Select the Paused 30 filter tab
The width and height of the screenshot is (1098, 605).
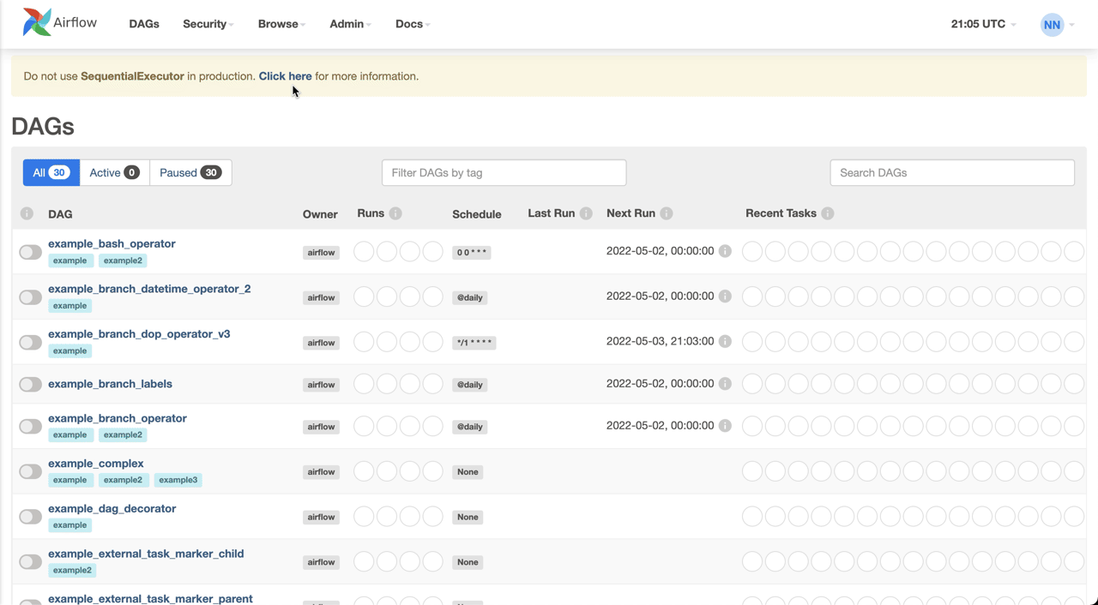[190, 172]
